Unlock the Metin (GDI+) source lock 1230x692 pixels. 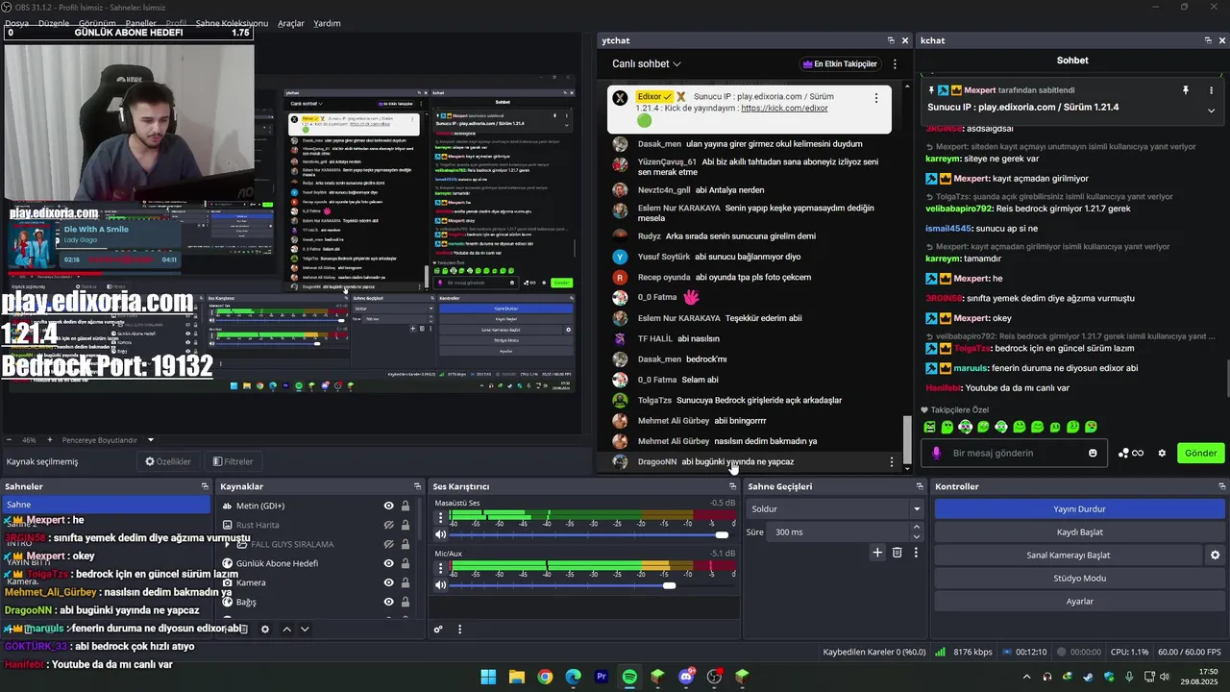point(406,506)
